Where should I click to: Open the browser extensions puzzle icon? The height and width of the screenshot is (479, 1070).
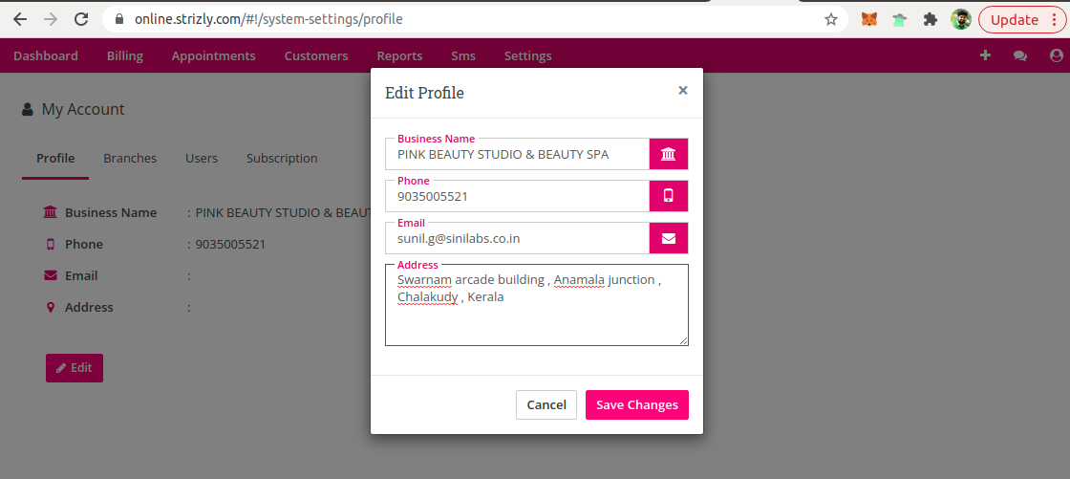point(931,19)
